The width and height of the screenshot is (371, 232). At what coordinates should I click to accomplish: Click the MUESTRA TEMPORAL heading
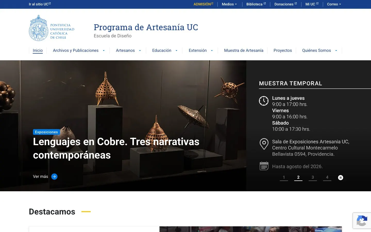coord(291,84)
